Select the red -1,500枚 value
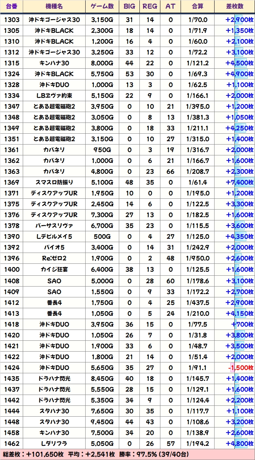255x460 pixels. [241, 368]
